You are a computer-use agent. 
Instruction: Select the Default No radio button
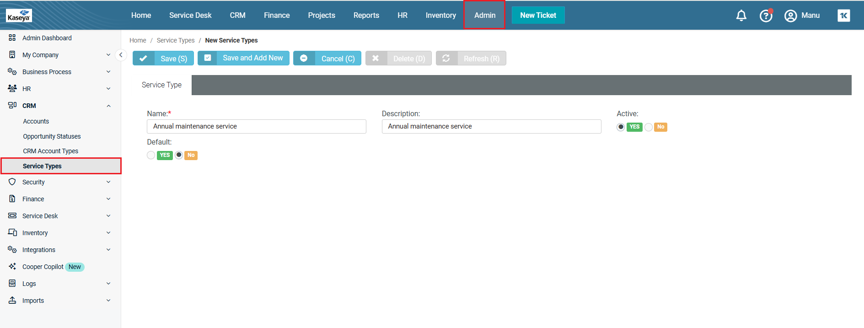pos(179,156)
